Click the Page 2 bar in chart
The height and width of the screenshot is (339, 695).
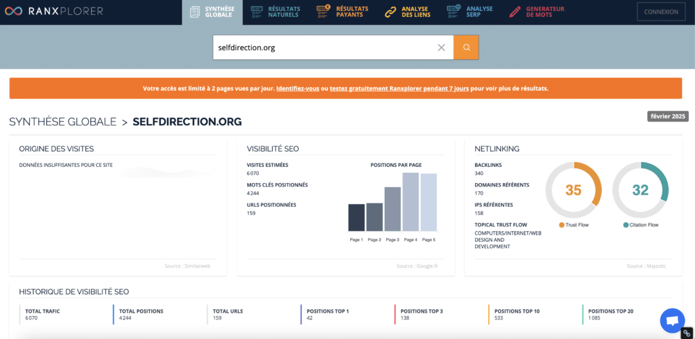(375, 217)
